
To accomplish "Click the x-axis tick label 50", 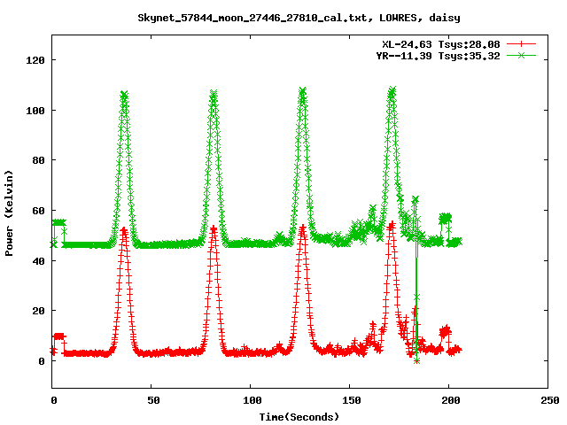I will [153, 400].
